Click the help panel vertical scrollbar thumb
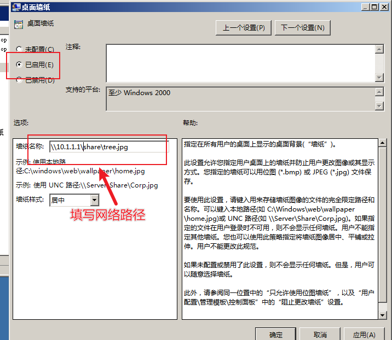 (x=382, y=225)
